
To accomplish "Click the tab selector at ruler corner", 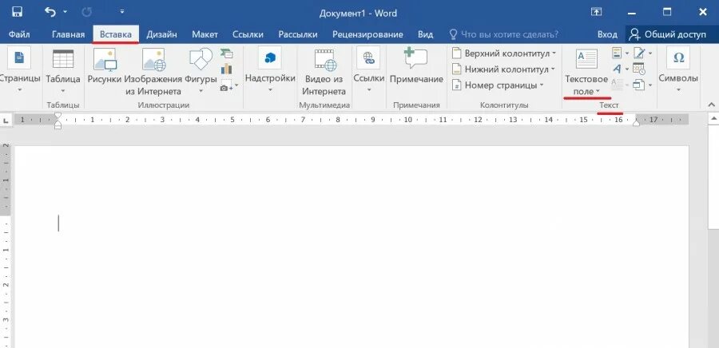I will click(x=6, y=120).
